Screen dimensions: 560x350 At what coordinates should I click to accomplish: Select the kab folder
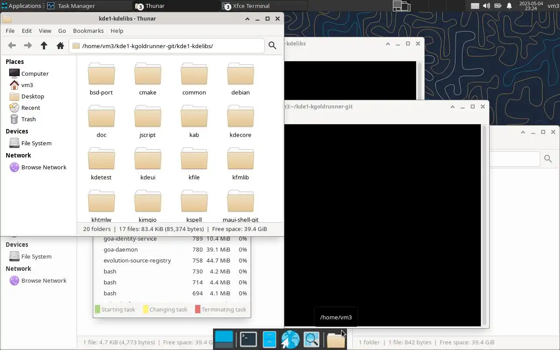coord(194,121)
